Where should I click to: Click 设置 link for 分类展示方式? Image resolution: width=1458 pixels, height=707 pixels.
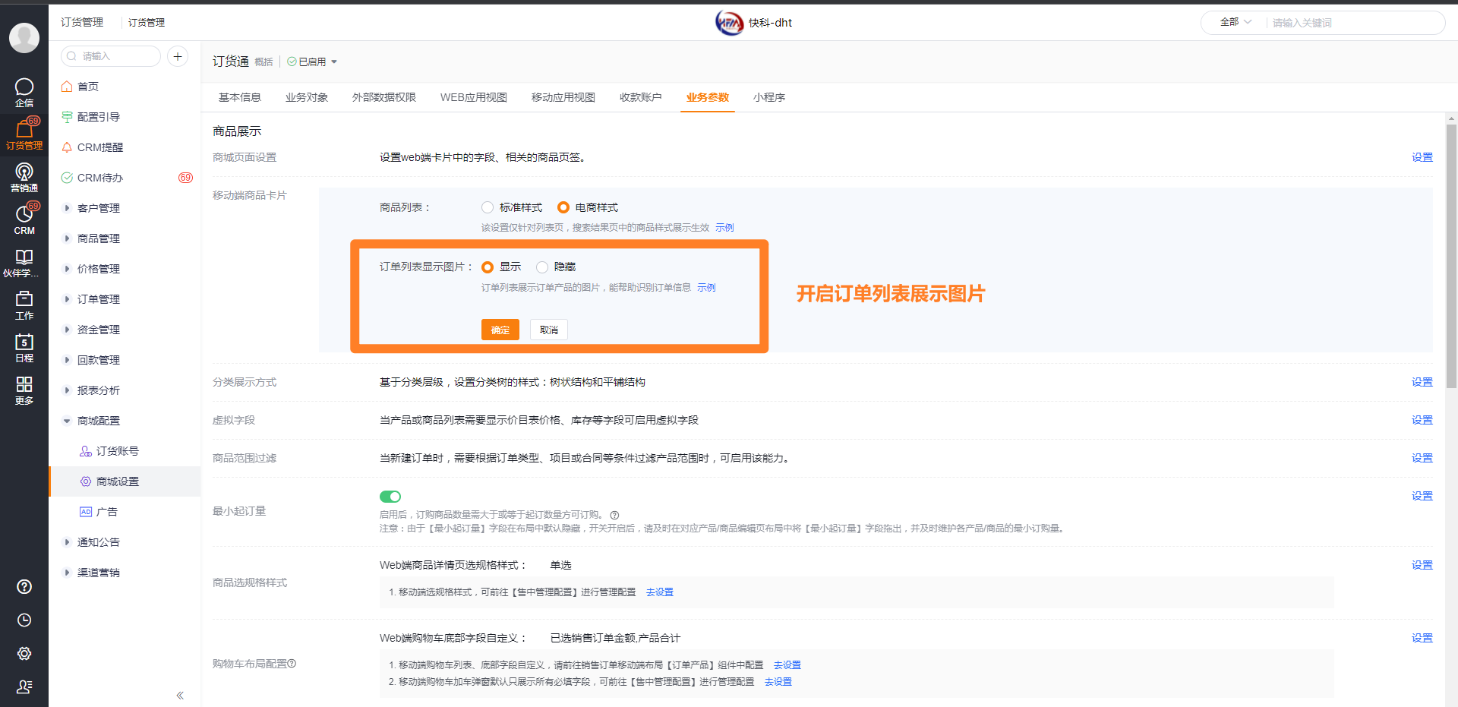[1422, 382]
